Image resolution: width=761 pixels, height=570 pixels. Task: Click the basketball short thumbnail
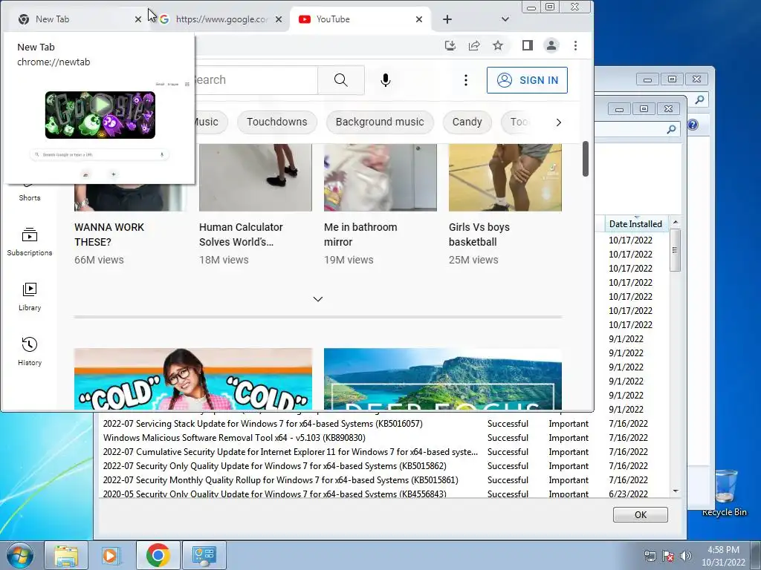[x=505, y=177]
